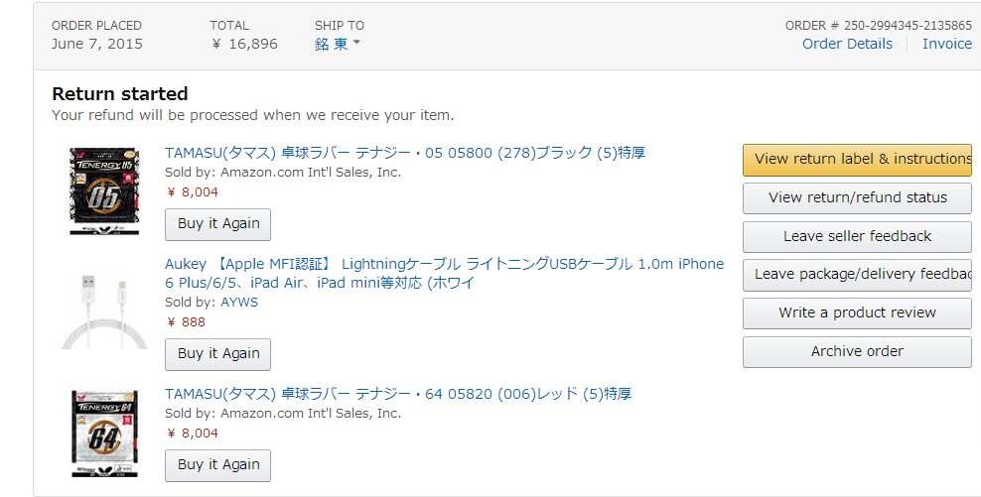Visit the AYWS seller page link
Screen dimensions: 981x497
tap(238, 302)
